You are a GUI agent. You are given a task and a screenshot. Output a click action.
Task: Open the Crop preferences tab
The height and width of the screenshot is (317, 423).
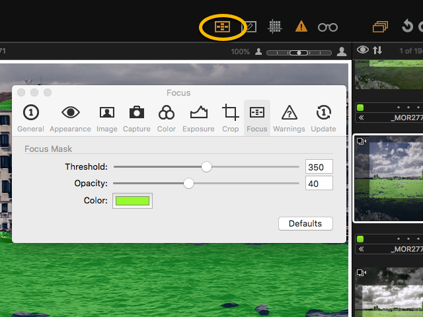231,118
